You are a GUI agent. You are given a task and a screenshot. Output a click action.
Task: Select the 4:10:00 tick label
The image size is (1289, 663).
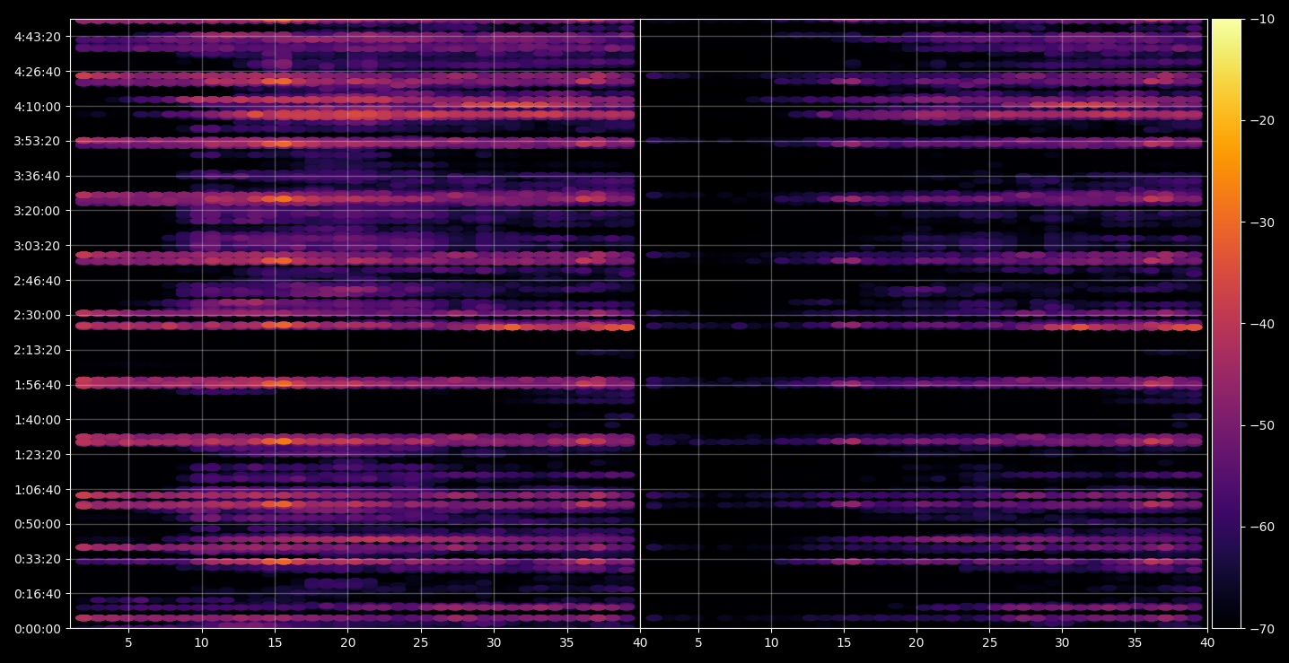click(38, 107)
